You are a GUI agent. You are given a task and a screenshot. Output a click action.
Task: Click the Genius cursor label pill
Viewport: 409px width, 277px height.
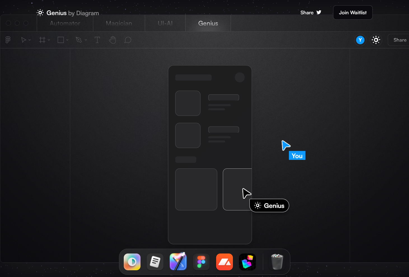point(269,206)
